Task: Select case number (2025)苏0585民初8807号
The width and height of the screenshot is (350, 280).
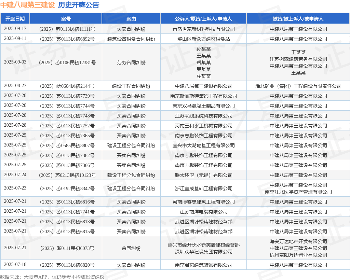Action: [67, 145]
